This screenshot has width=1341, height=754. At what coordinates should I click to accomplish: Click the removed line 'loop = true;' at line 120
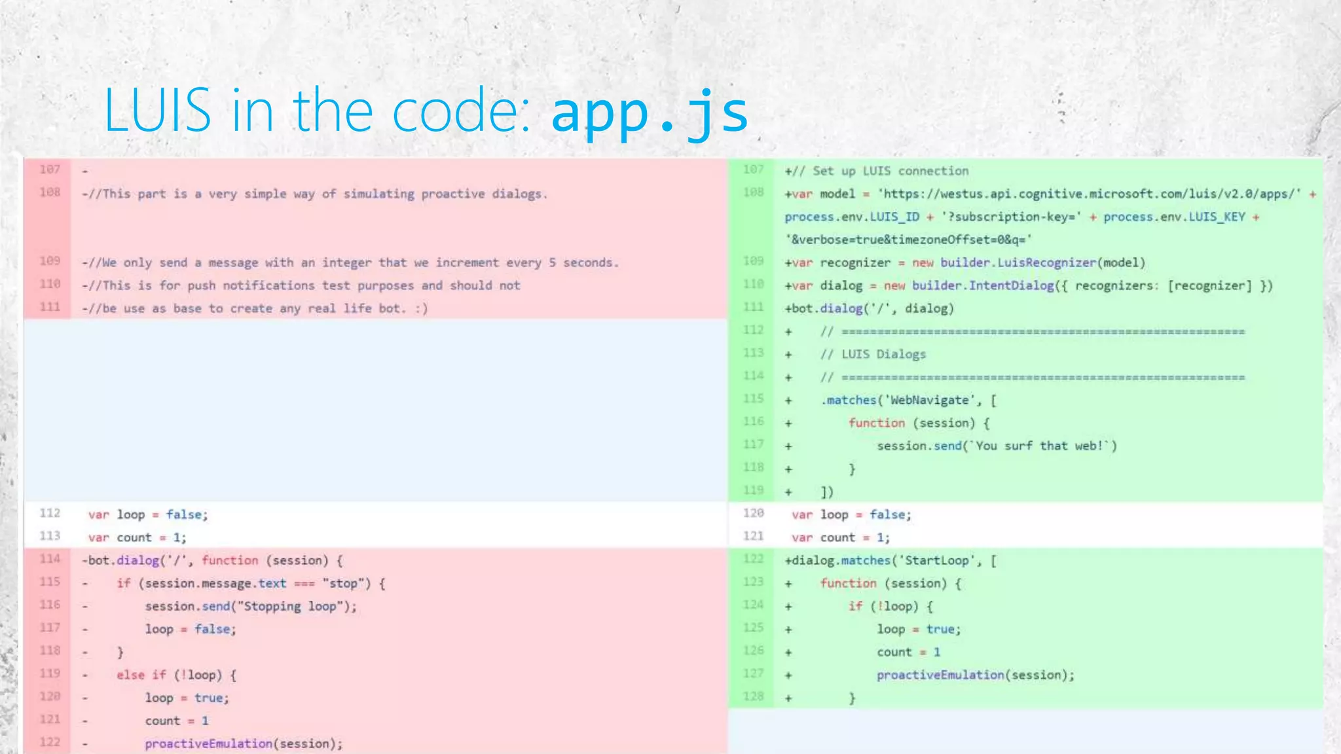tap(187, 698)
